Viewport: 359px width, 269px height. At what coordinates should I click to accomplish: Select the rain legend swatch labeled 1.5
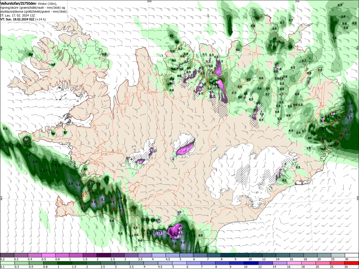pos(79,263)
